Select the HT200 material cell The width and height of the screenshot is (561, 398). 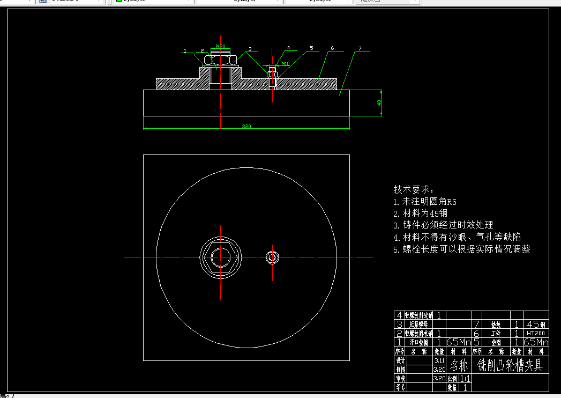pos(536,333)
